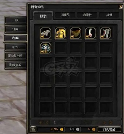Switch to the 功能性 tab
Viewport: 124px width, 134px height.
87,15
